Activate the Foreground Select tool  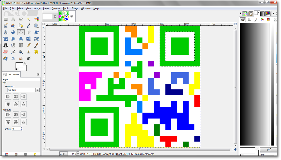click(x=13, y=26)
